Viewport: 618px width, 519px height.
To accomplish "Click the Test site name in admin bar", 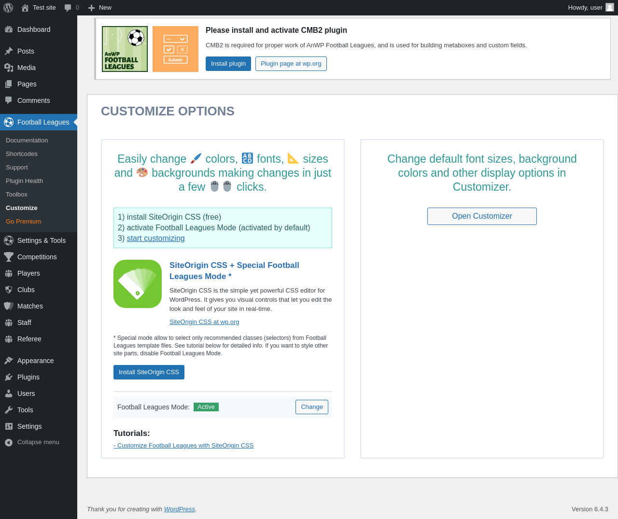I will 44,8.
